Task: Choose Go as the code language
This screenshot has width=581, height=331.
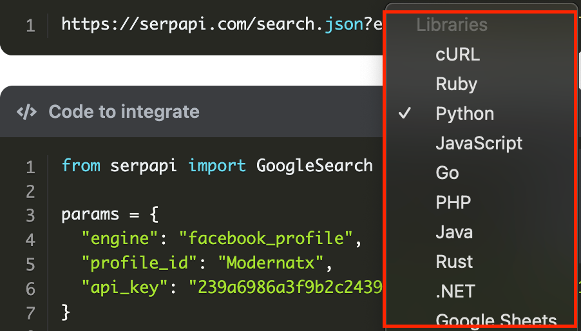Action: [447, 173]
